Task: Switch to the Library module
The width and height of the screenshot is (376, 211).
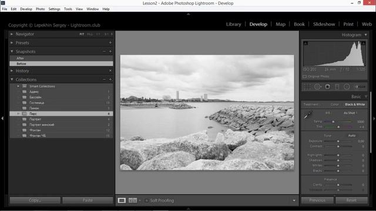Action: pos(234,24)
